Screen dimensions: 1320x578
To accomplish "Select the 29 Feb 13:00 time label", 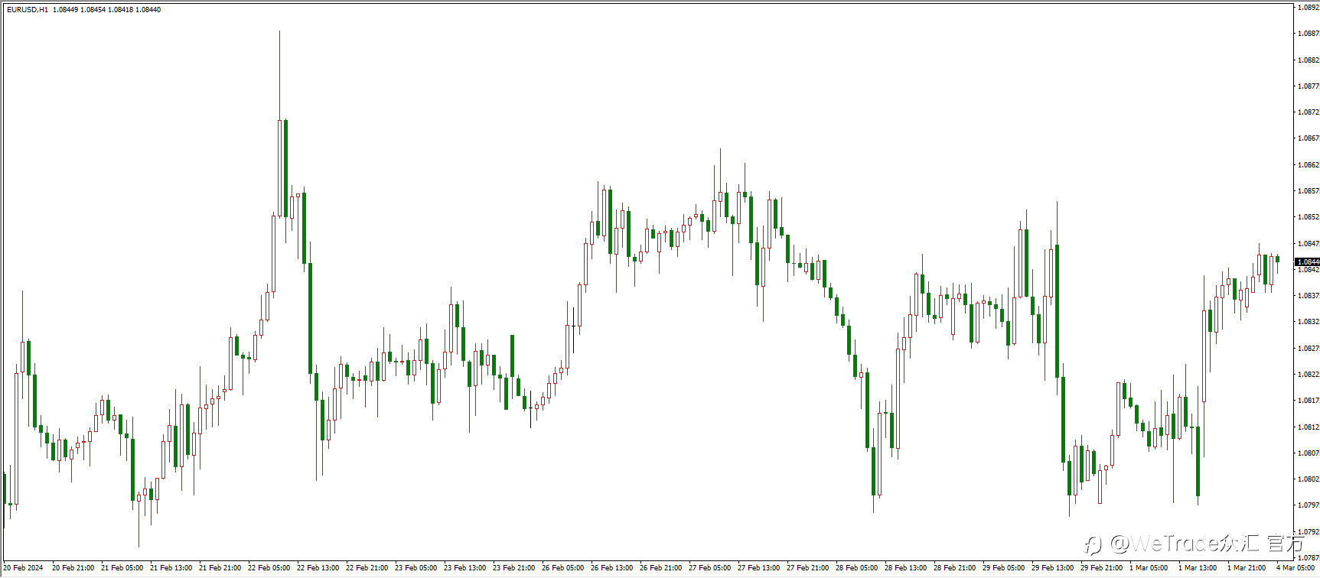I will point(1052,568).
